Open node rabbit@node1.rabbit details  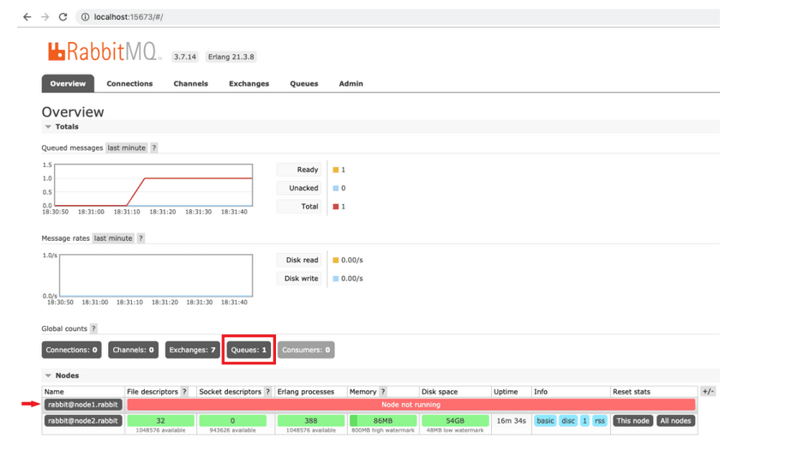tap(83, 405)
